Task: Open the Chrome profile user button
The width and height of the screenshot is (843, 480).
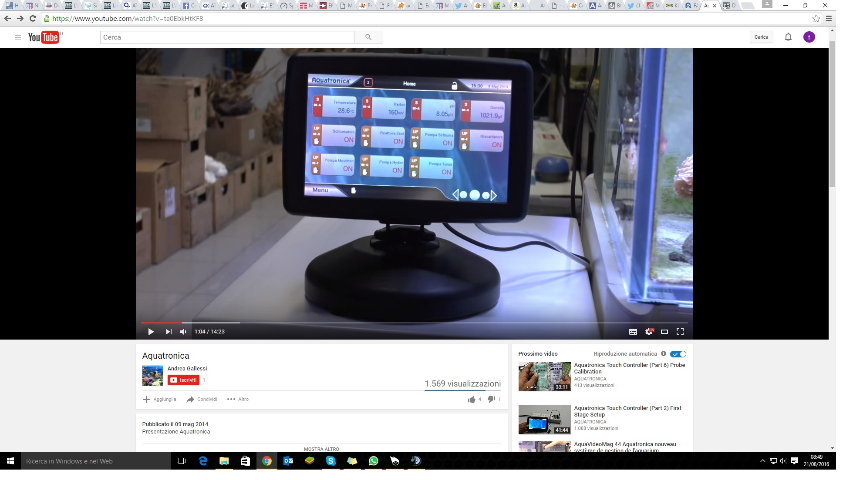Action: tap(767, 4)
